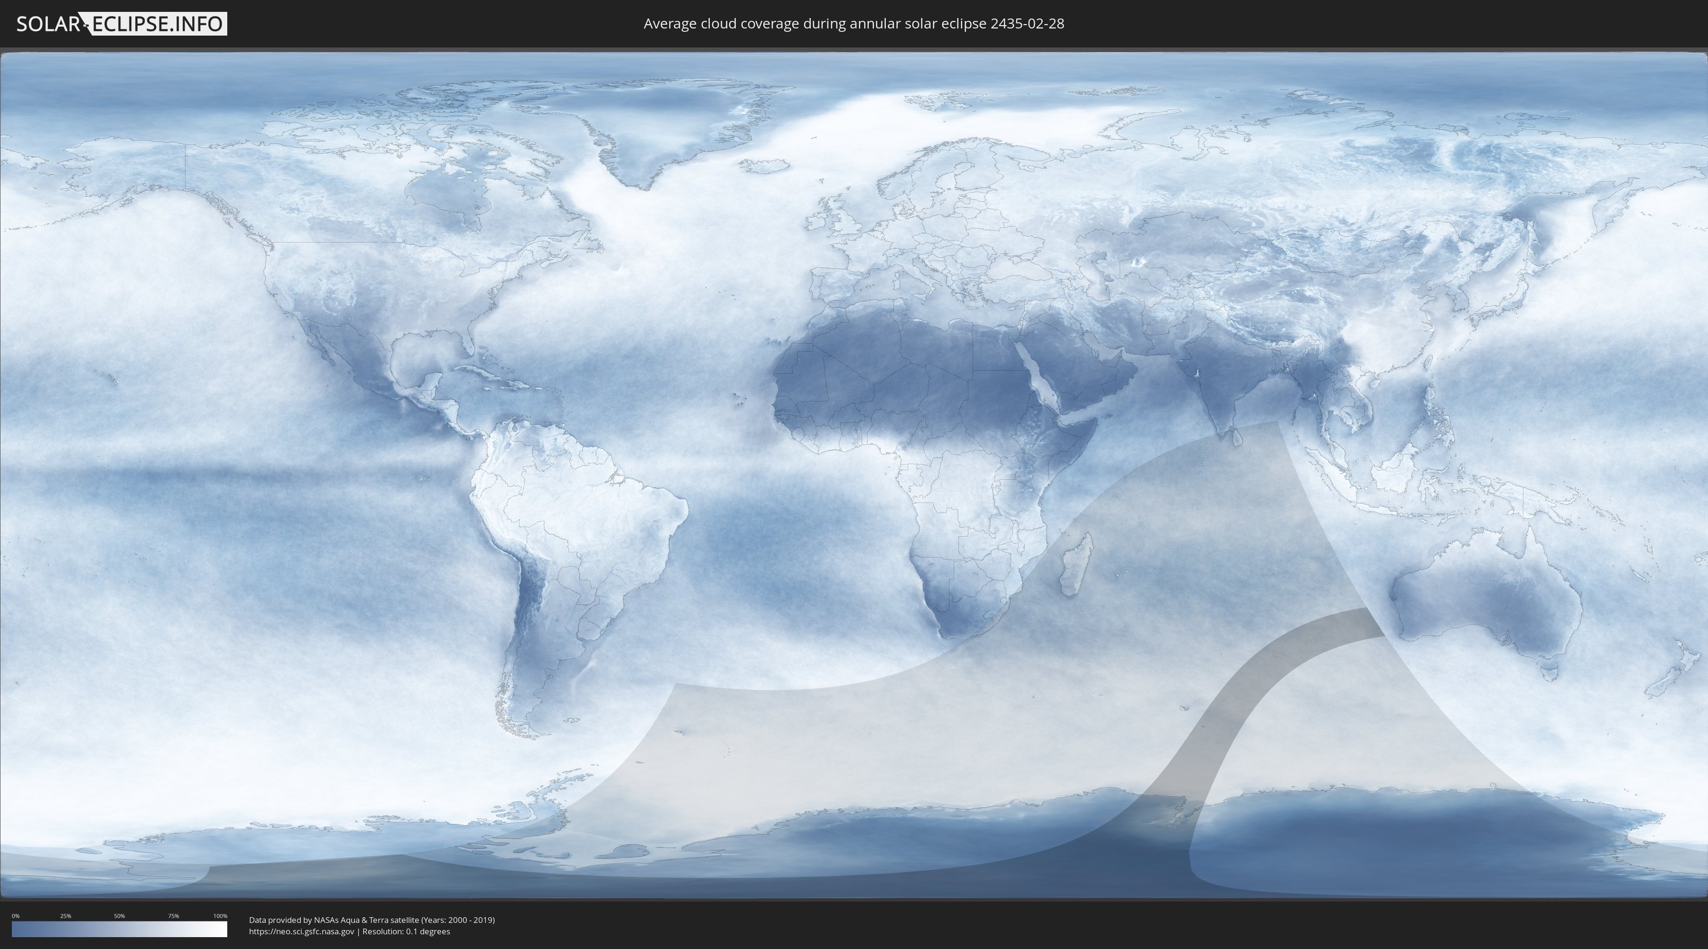Click the cloud coverage color gradient bar

pyautogui.click(x=120, y=929)
